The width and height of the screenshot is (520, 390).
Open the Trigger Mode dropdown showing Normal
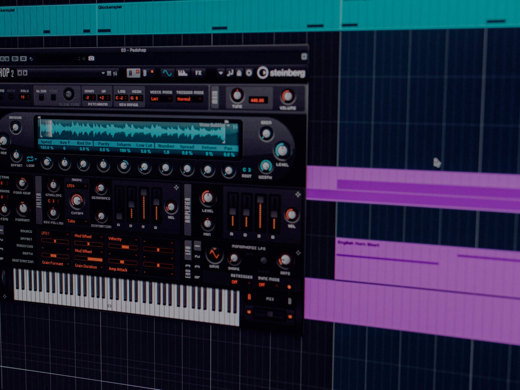pyautogui.click(x=189, y=99)
